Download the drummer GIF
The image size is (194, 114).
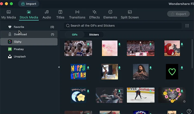click(x=119, y=91)
